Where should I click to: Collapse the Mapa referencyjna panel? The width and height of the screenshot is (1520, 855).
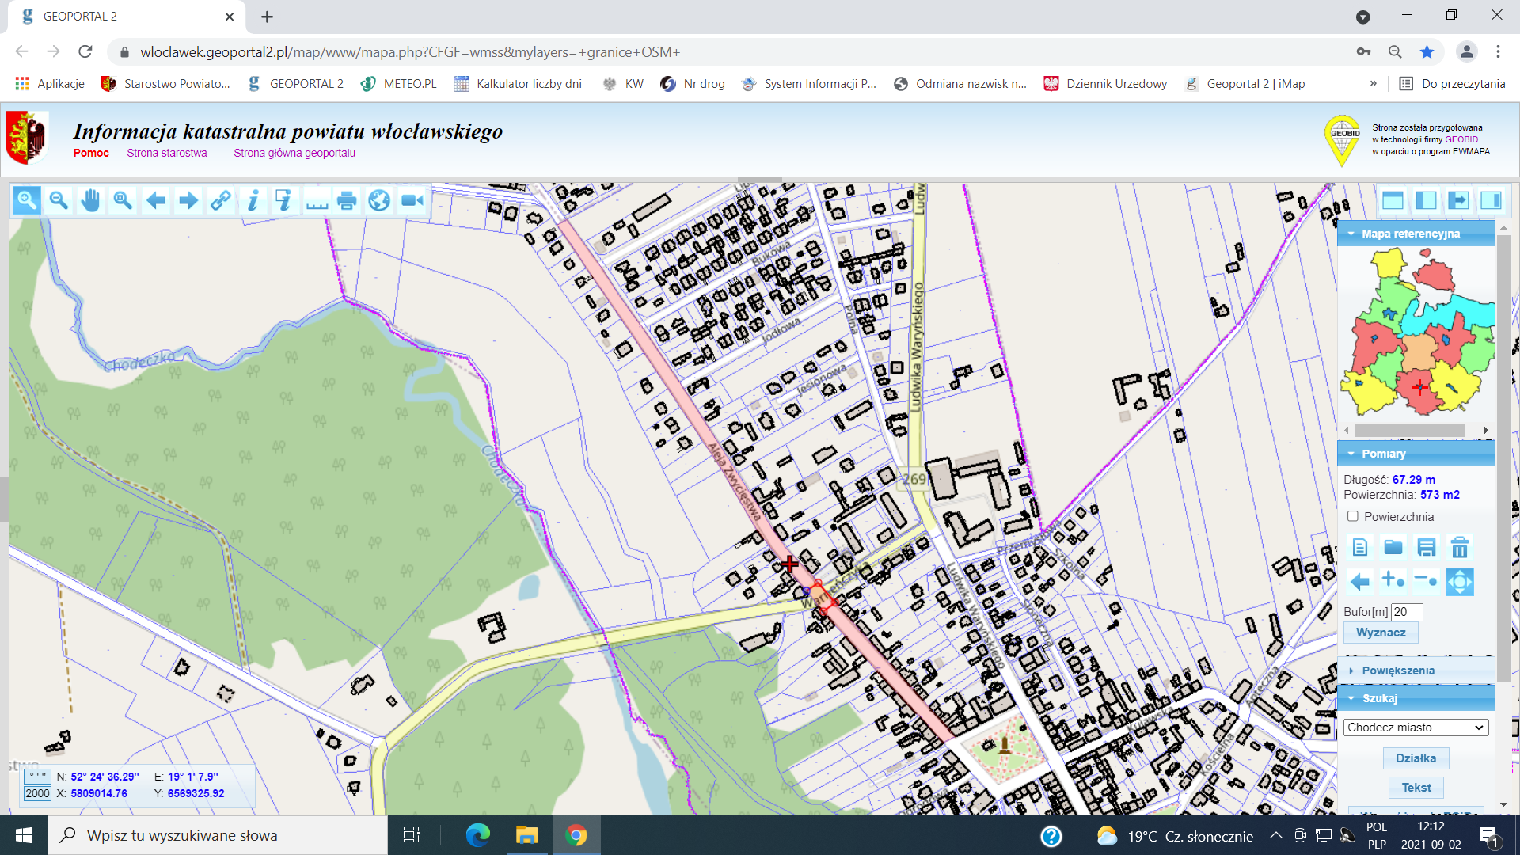(x=1351, y=234)
